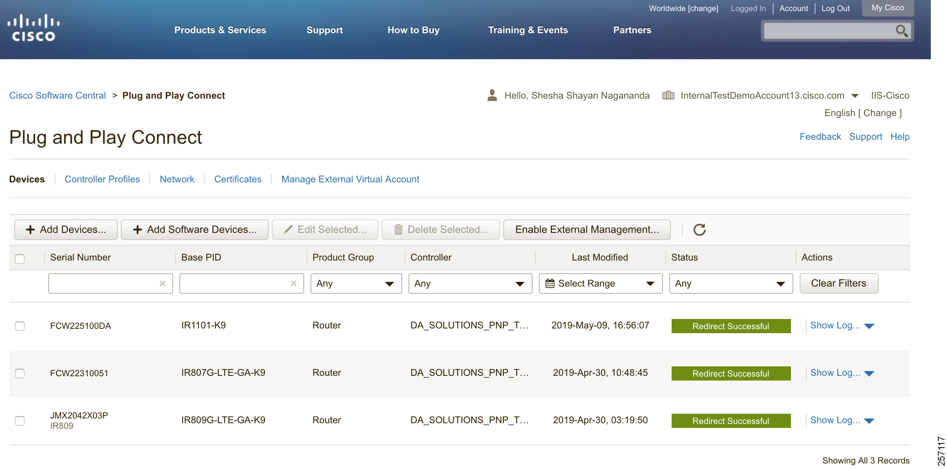Click the refresh devices icon
This screenshot has width=947, height=469.
pos(699,230)
